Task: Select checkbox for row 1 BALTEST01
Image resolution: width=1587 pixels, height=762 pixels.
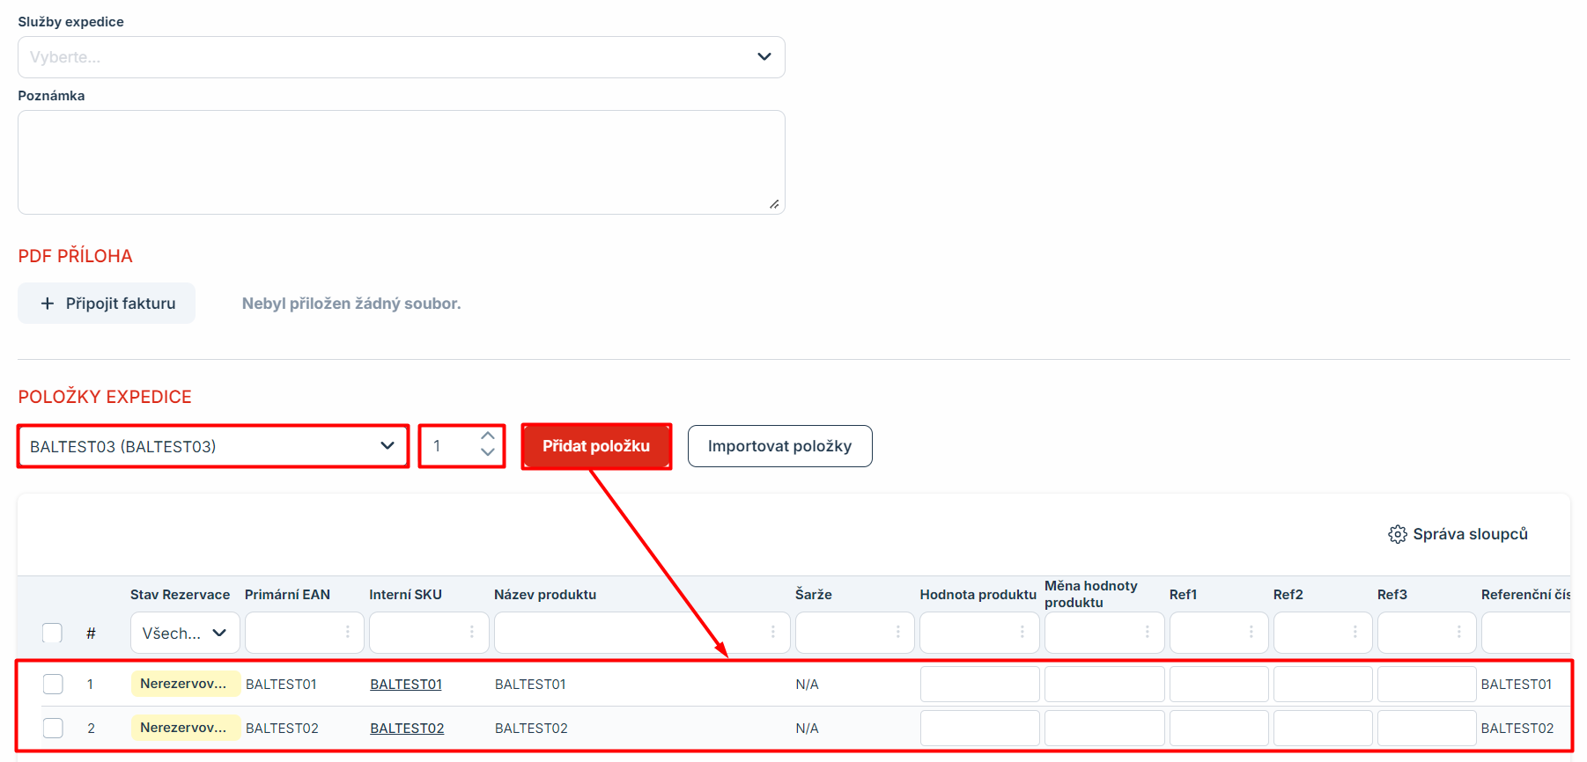Action: coord(53,684)
